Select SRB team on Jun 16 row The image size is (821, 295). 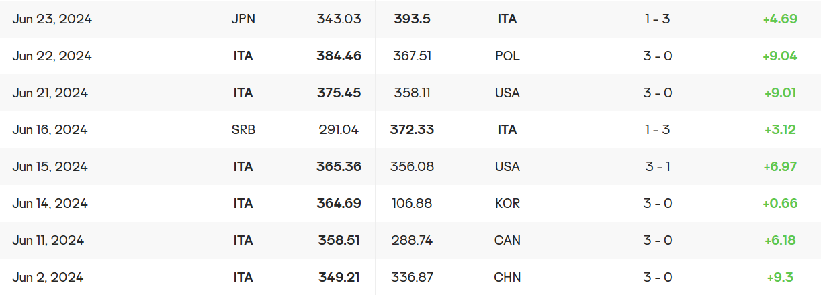point(243,130)
